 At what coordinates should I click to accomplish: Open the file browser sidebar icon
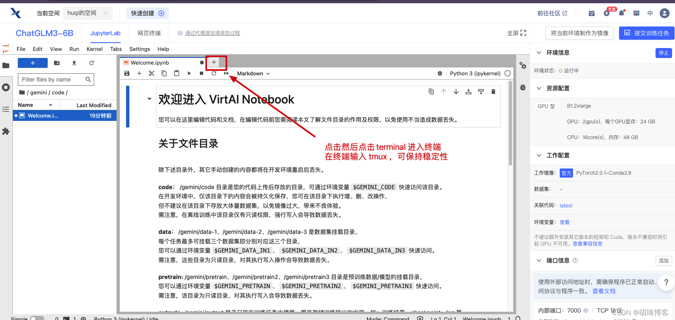[x=6, y=65]
